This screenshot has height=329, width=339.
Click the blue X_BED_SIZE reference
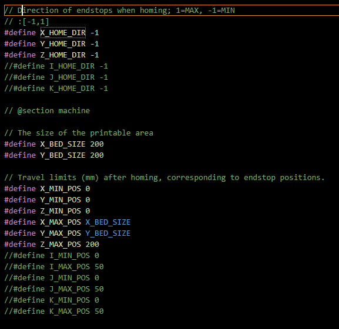[x=108, y=222]
